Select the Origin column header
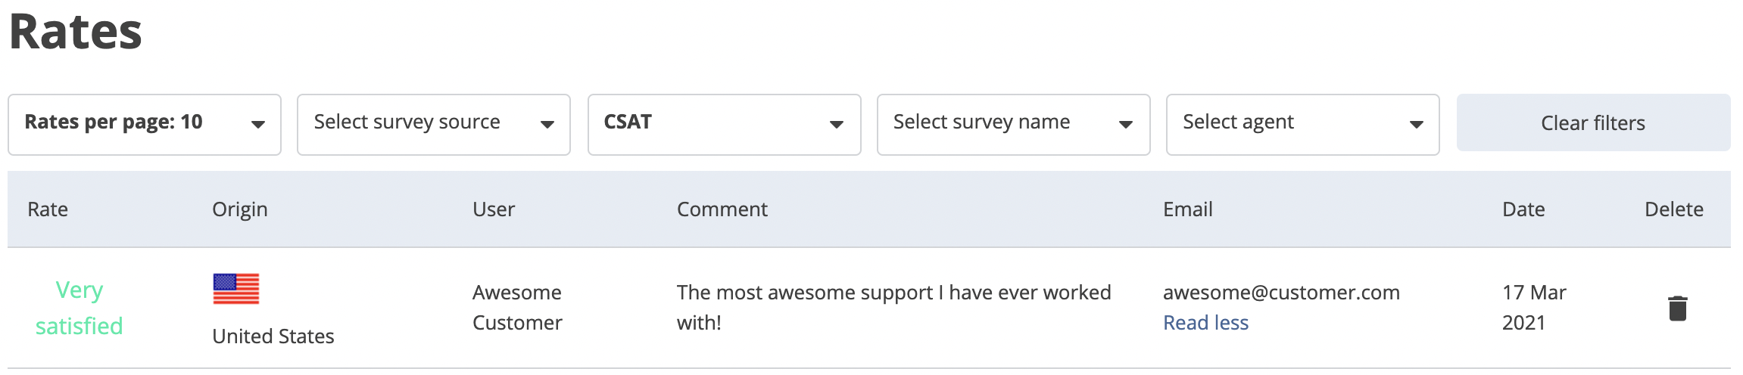The height and width of the screenshot is (375, 1743). pos(239,209)
